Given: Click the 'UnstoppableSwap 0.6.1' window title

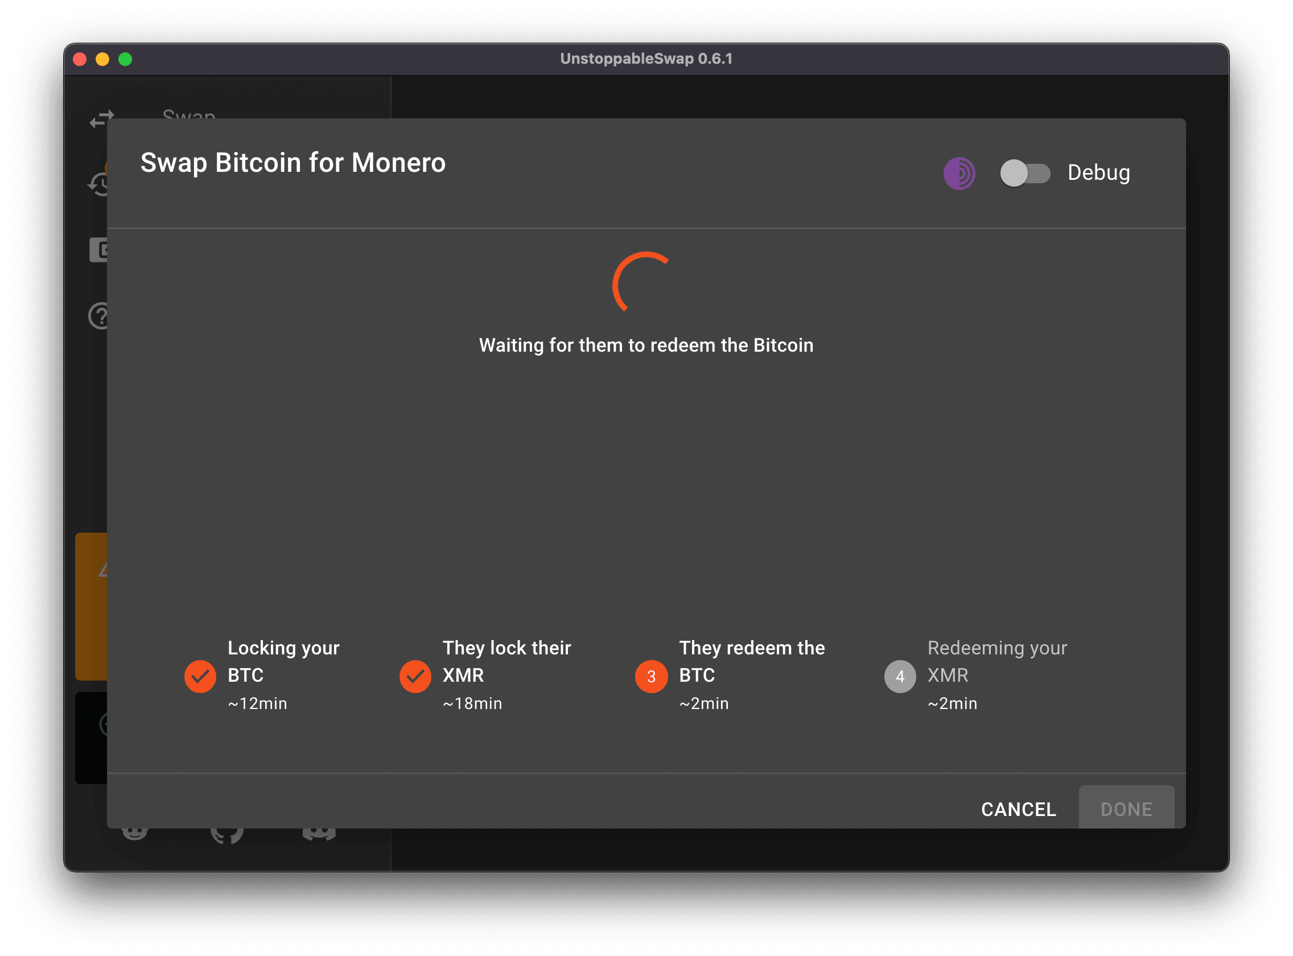Looking at the screenshot, I should (646, 59).
